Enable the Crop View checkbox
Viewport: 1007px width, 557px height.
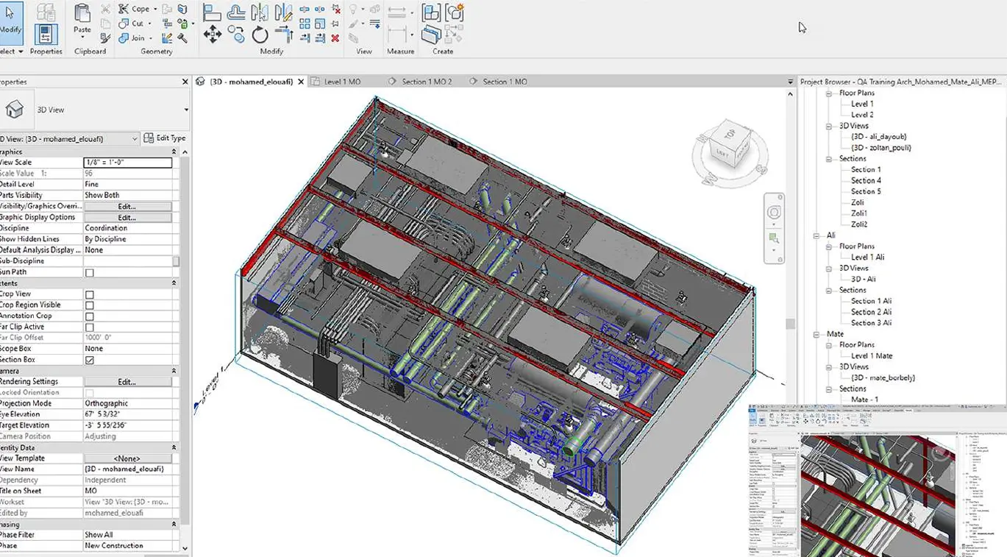tap(90, 294)
